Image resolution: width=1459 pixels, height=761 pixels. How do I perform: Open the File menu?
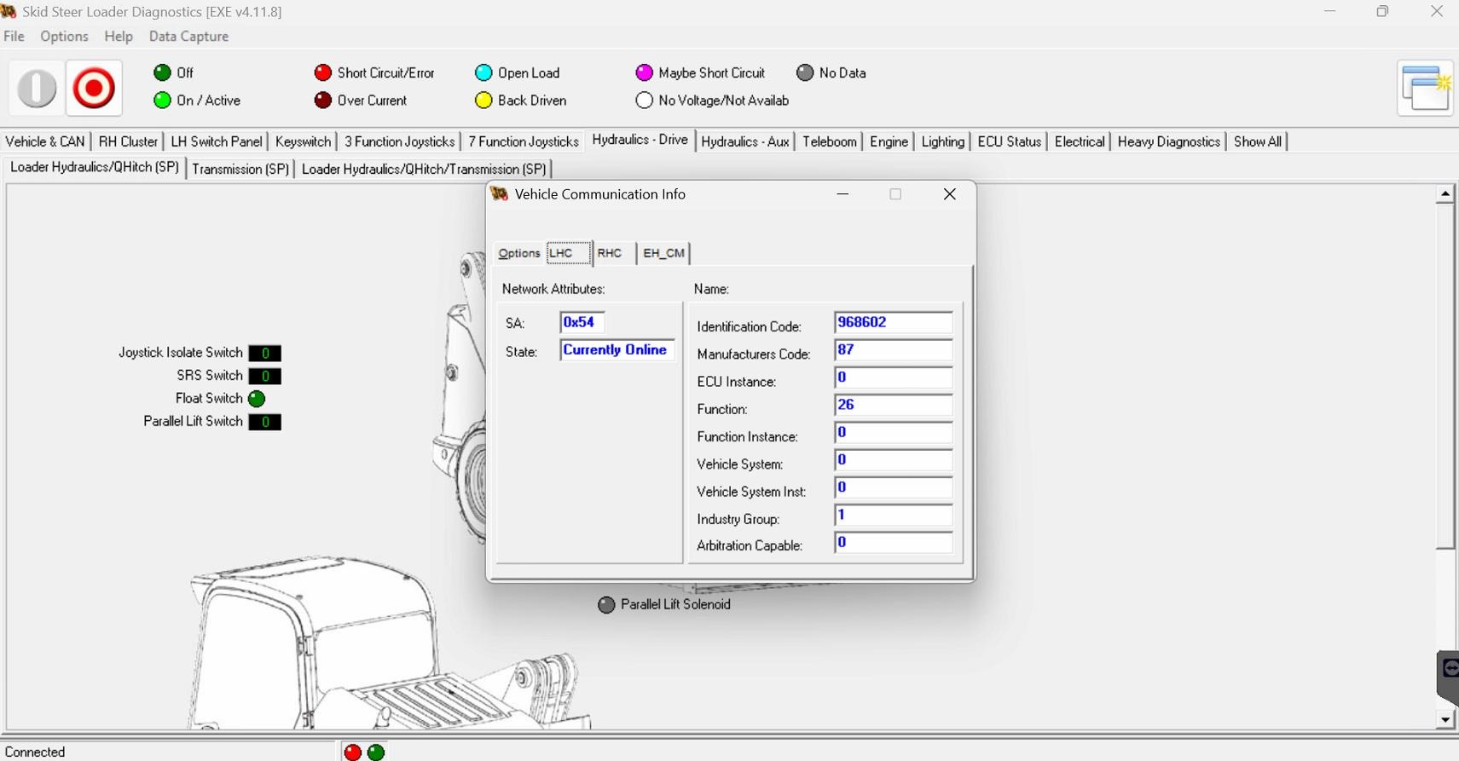tap(14, 37)
